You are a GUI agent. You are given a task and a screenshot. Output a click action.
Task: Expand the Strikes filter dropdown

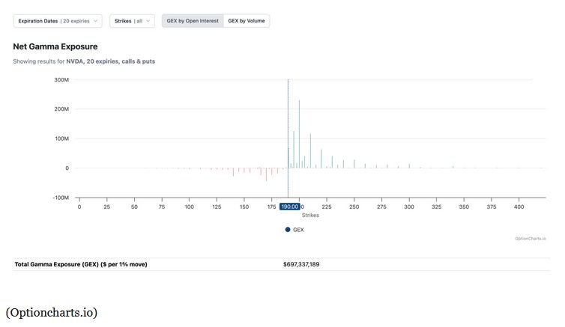(x=133, y=21)
